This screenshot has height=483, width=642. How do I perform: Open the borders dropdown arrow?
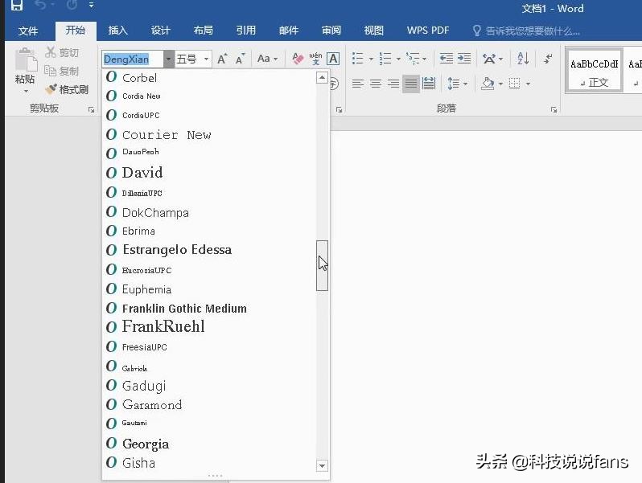[529, 84]
